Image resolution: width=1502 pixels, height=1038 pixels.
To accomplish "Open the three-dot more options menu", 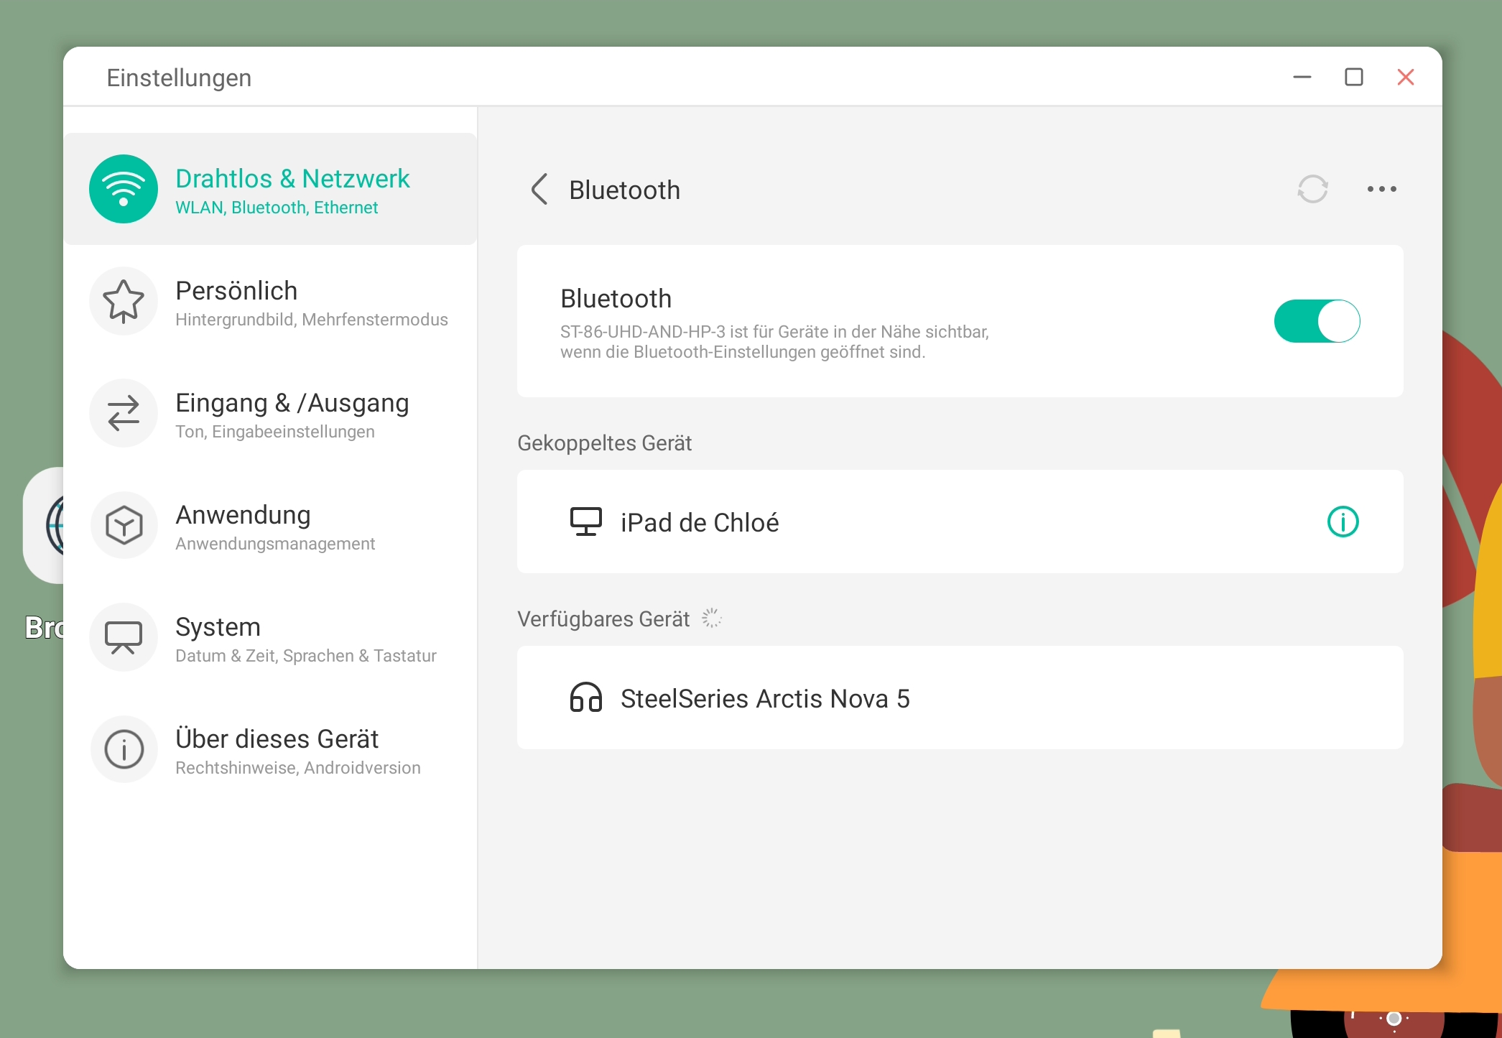I will 1381,189.
